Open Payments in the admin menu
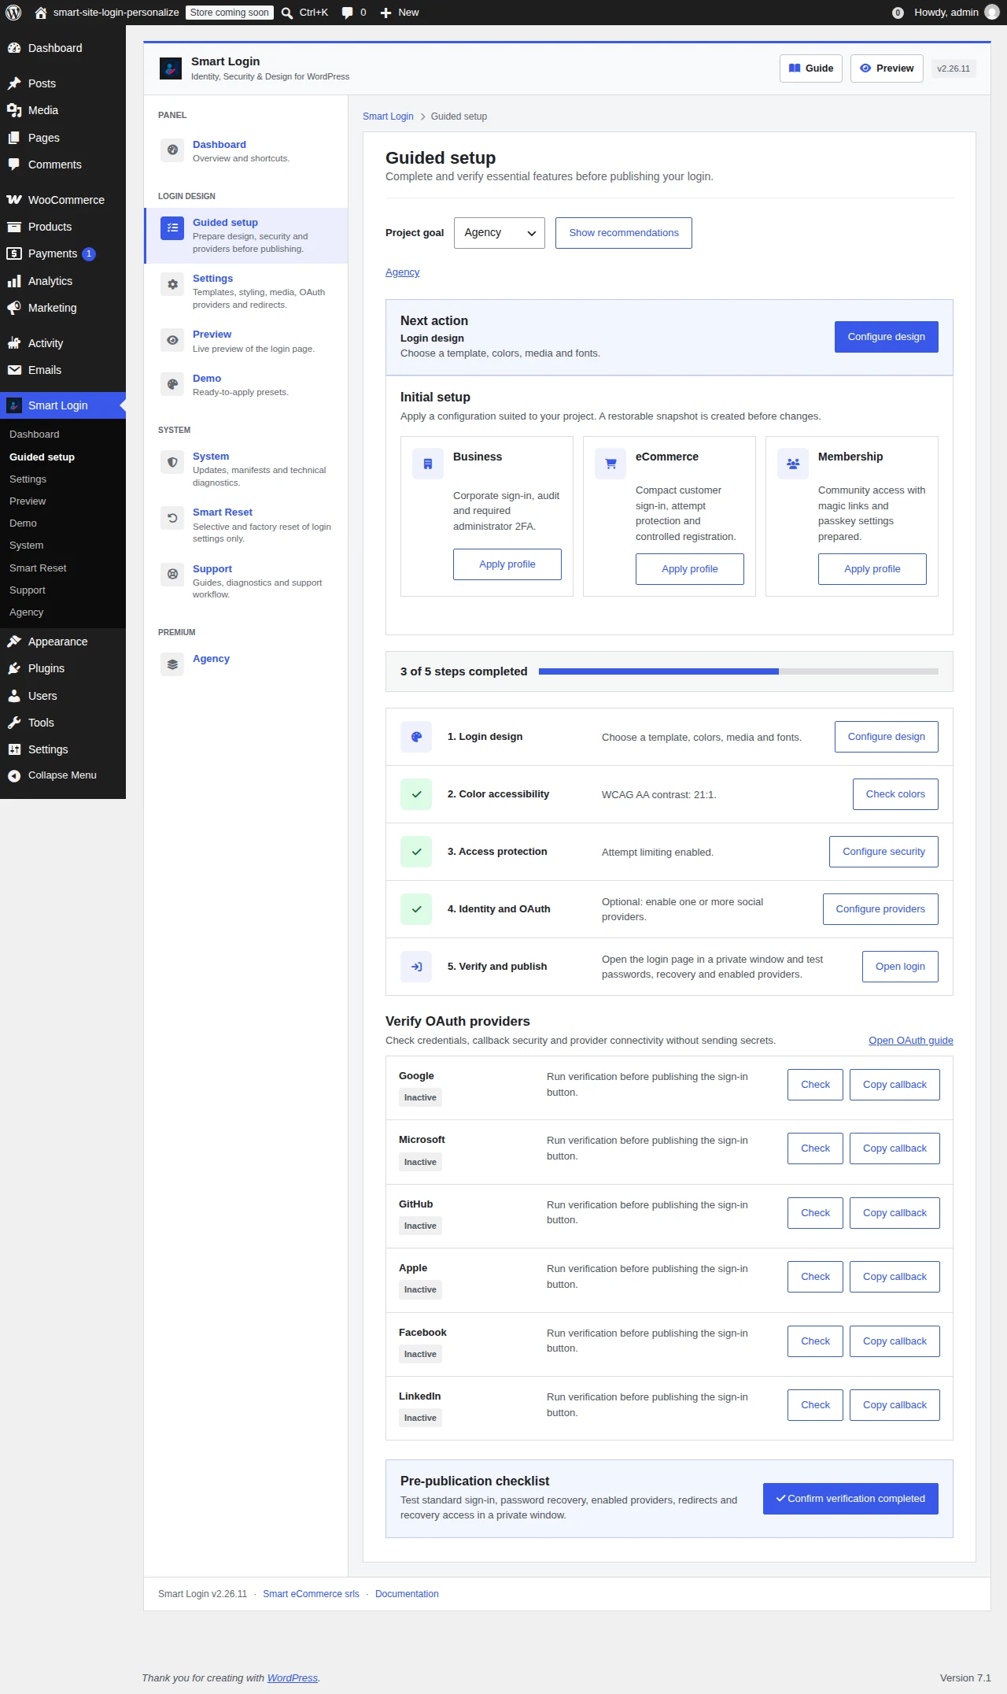 pos(63,253)
